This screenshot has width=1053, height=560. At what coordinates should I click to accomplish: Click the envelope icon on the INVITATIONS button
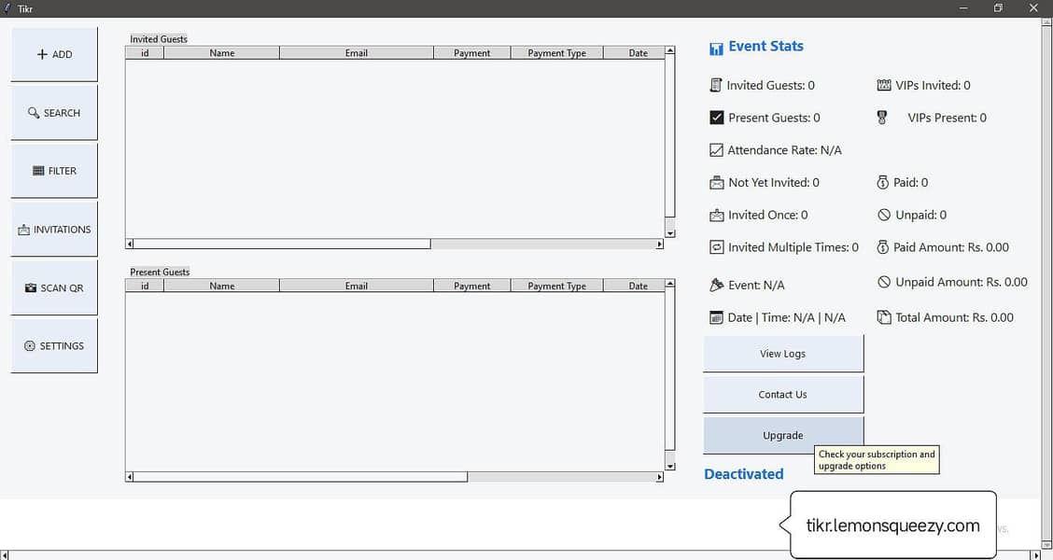pos(24,229)
